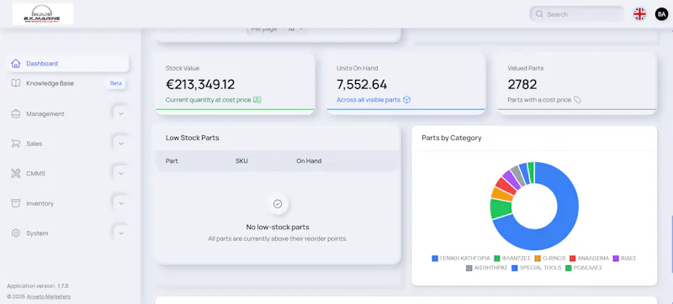Toggle the ΡΟΔΕΛΛΕΣ legend entry
673x304 pixels.
pos(584,268)
